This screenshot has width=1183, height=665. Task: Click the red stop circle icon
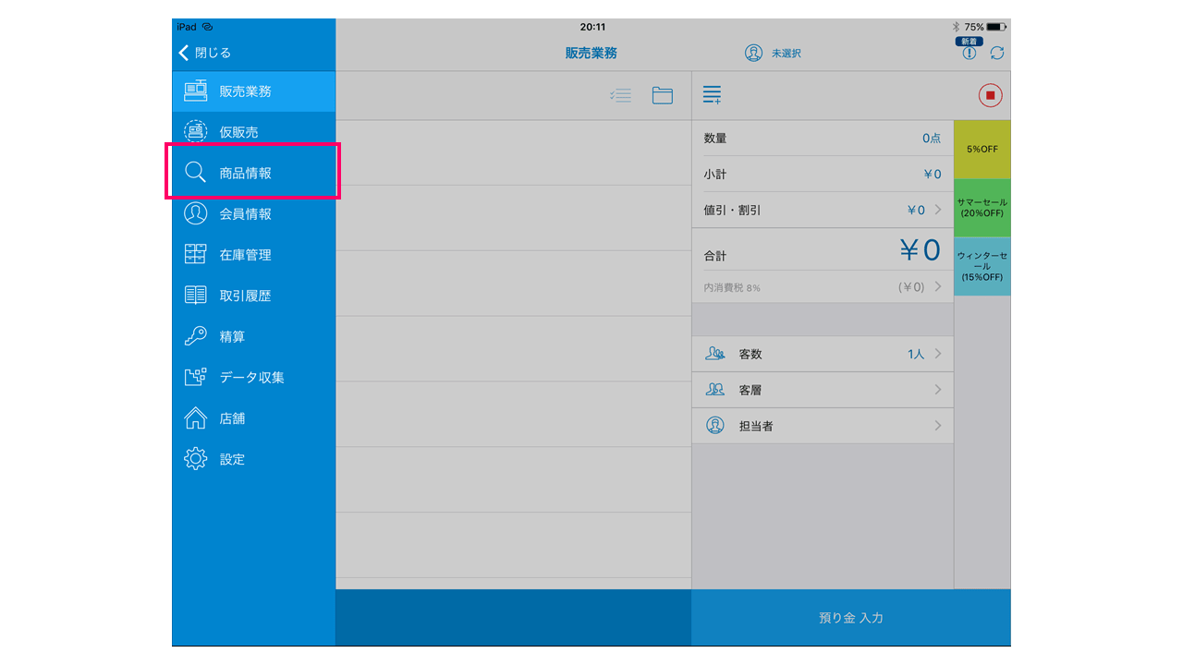[990, 95]
